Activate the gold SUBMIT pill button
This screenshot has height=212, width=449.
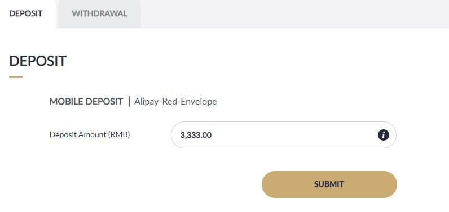(329, 184)
